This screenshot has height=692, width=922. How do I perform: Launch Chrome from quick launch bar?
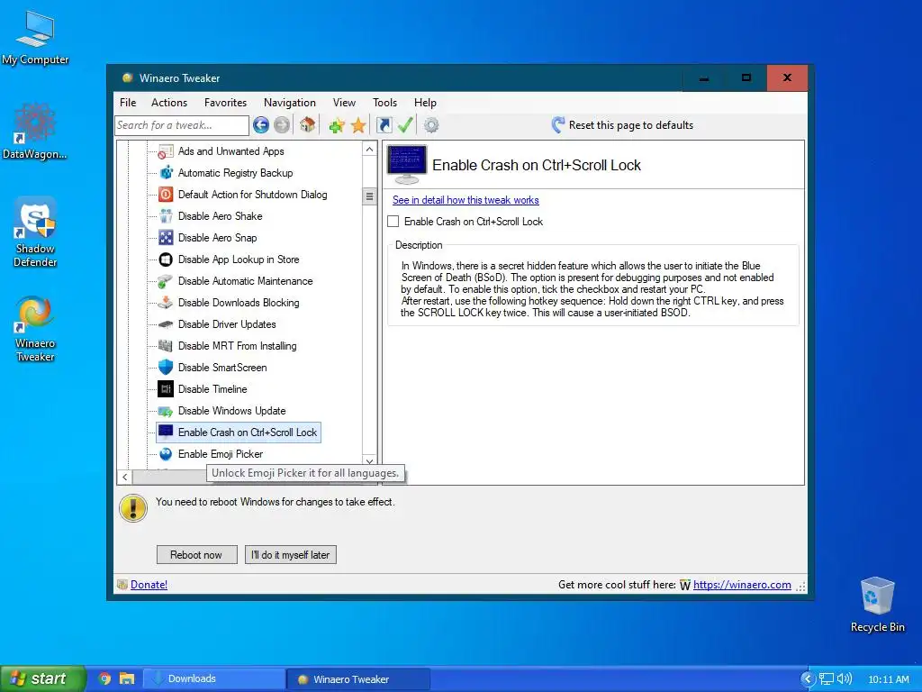pyautogui.click(x=105, y=678)
